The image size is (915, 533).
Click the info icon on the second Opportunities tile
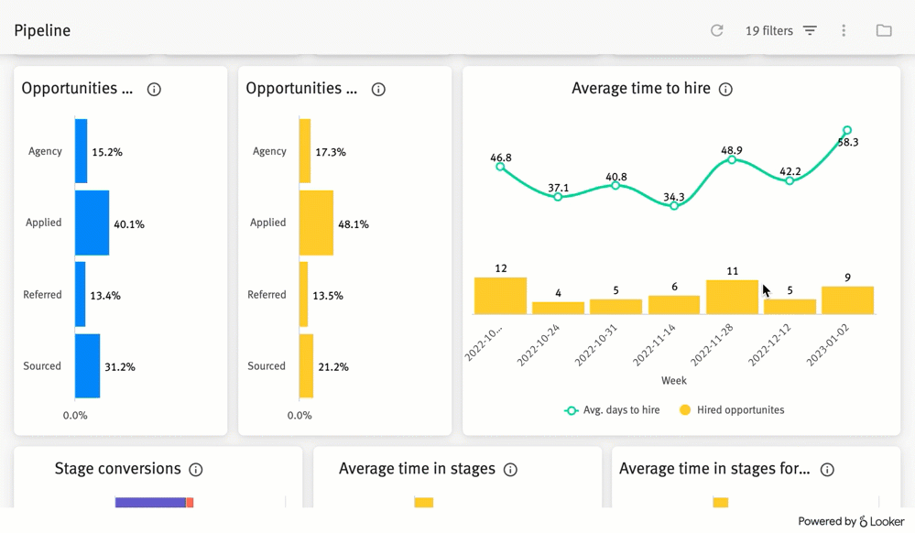[x=377, y=89]
